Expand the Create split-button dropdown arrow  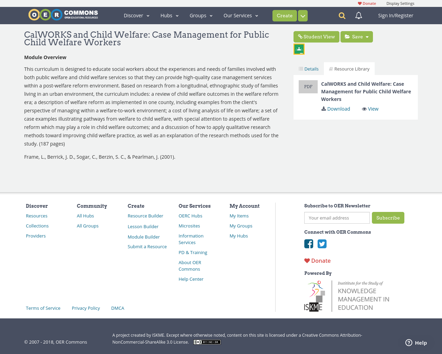pos(302,15)
